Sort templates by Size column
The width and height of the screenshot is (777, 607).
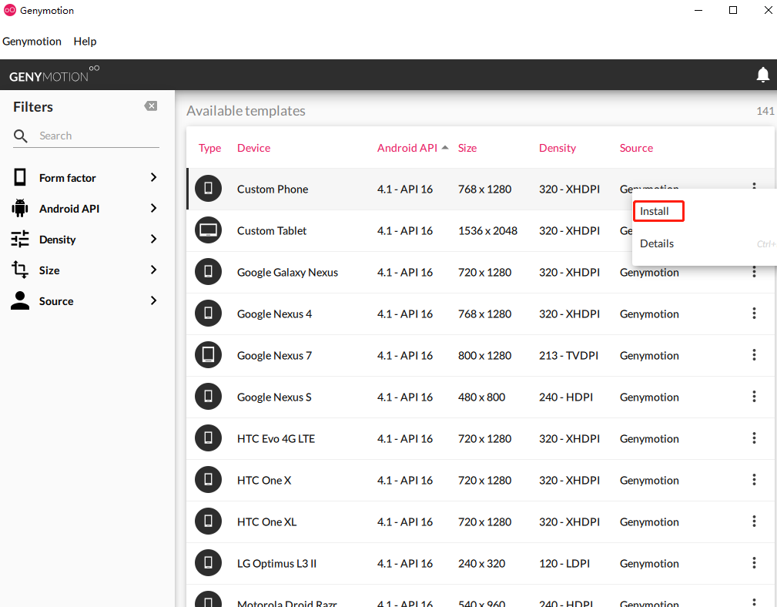(x=467, y=148)
